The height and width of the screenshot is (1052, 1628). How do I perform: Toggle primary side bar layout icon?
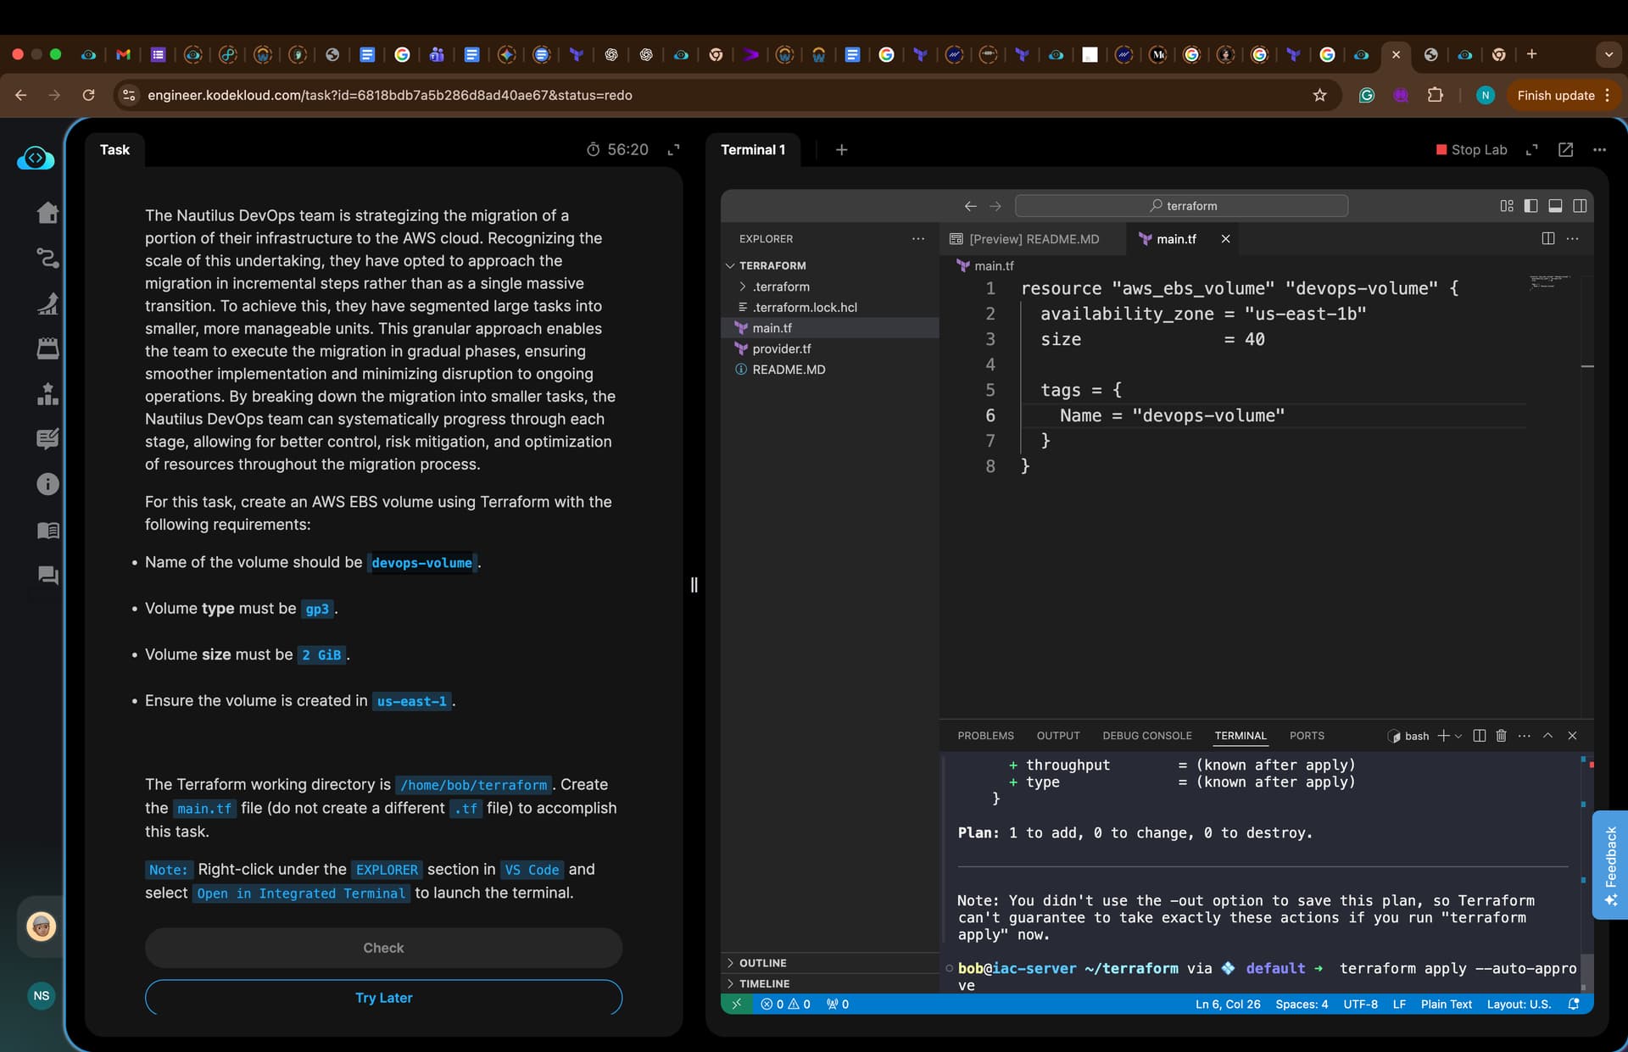click(1530, 206)
